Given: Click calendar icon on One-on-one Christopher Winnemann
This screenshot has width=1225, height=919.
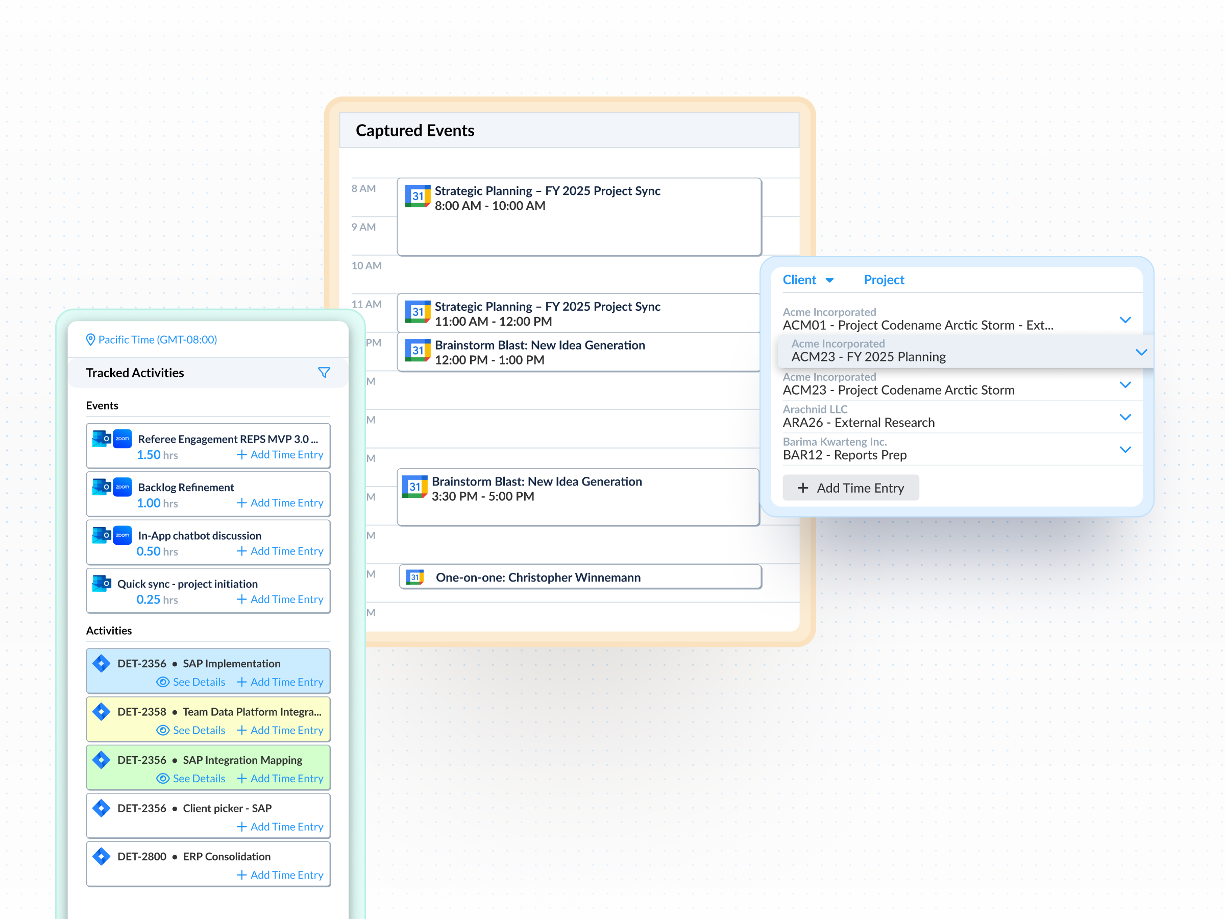Looking at the screenshot, I should [x=415, y=577].
